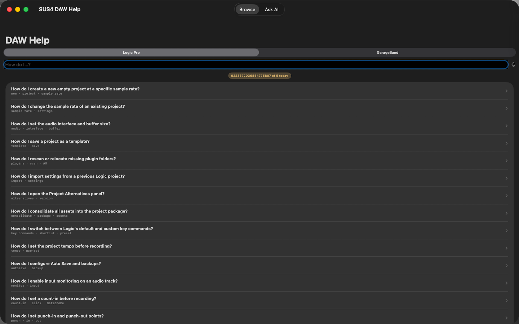
Task: Choose the Logic Pro segment
Action: click(x=131, y=53)
